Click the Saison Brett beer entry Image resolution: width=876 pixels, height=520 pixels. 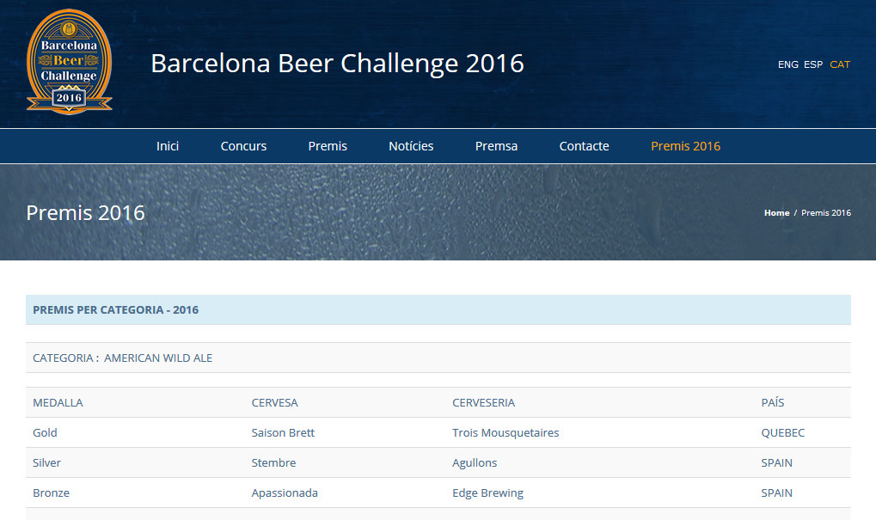(283, 432)
